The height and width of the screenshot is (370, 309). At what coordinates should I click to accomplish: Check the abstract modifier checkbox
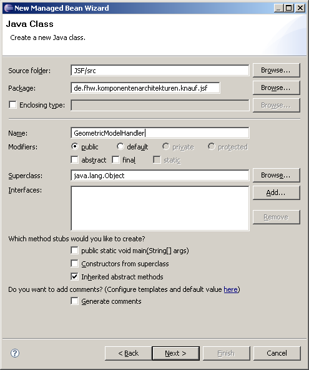(74, 160)
